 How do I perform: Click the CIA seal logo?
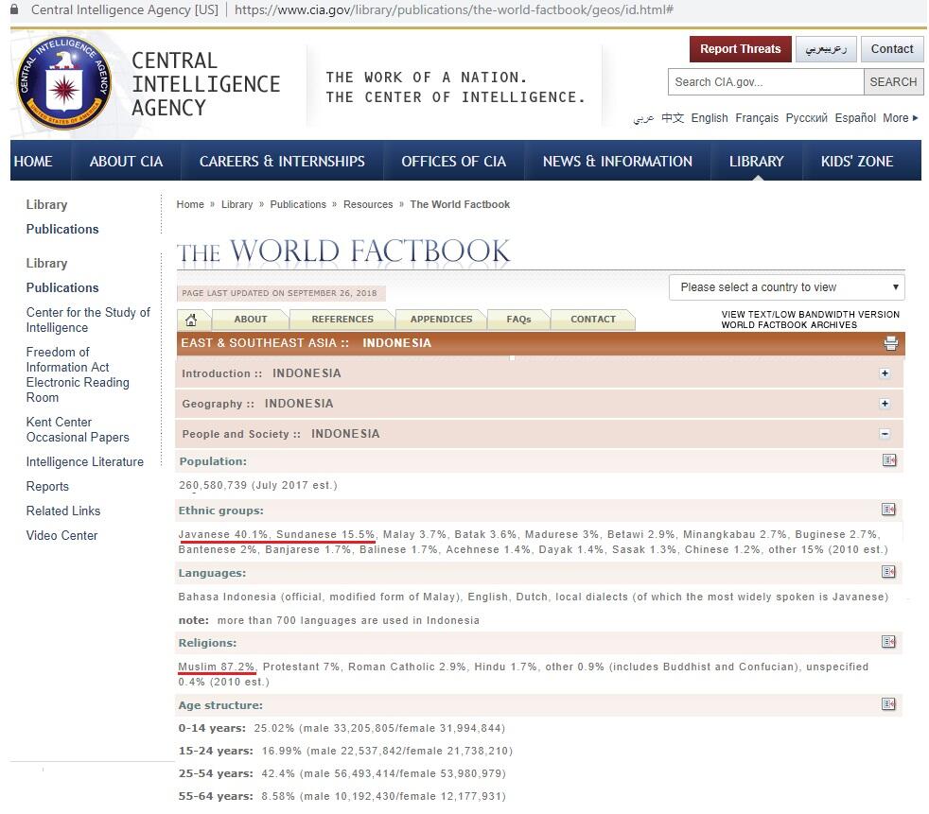[64, 83]
